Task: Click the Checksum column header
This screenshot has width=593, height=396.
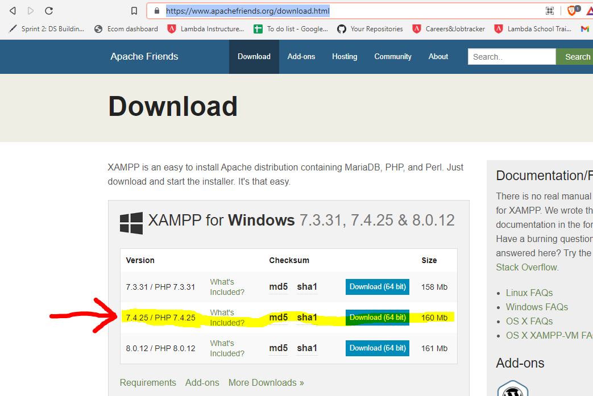Action: coord(289,260)
